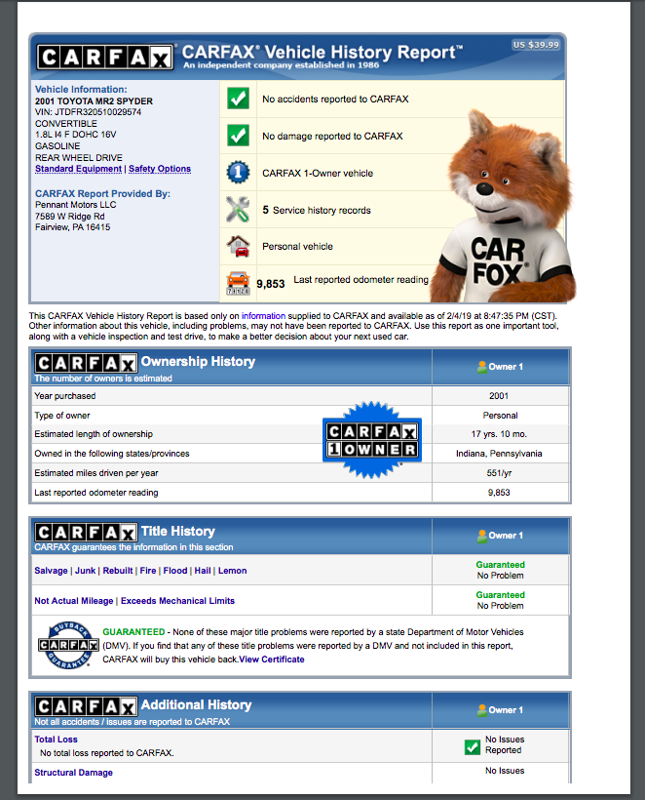645x800 pixels.
Task: Open the Exceeds Mechanical Limits link
Action: click(177, 601)
